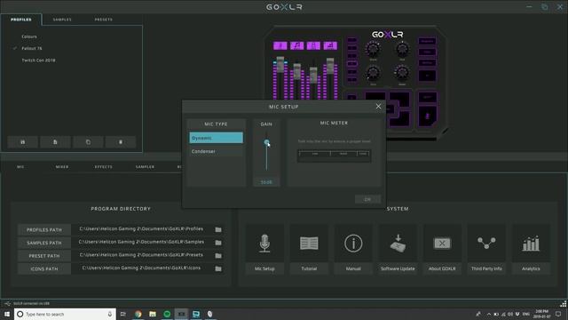
Task: Click the ICONS PATH label button
Action: pos(44,268)
